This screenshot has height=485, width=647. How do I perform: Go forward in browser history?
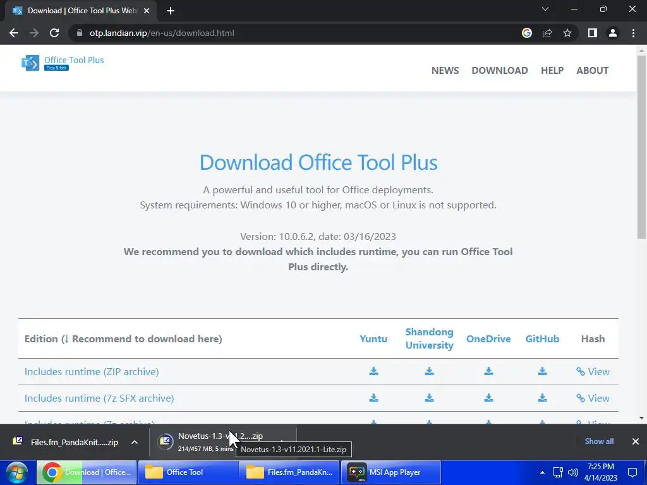(34, 33)
